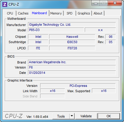Switch to the CPU tab
Image resolution: width=124 pixels, height=122 pixels.
(10, 13)
